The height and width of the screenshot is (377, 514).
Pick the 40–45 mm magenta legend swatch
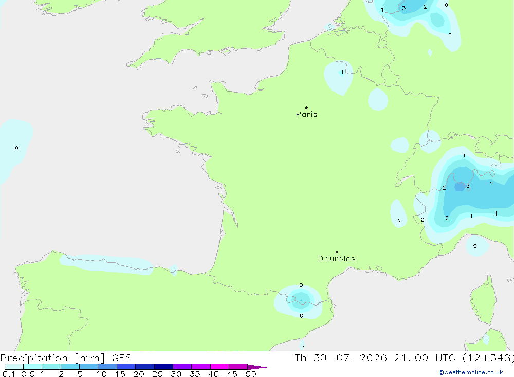(x=219, y=367)
